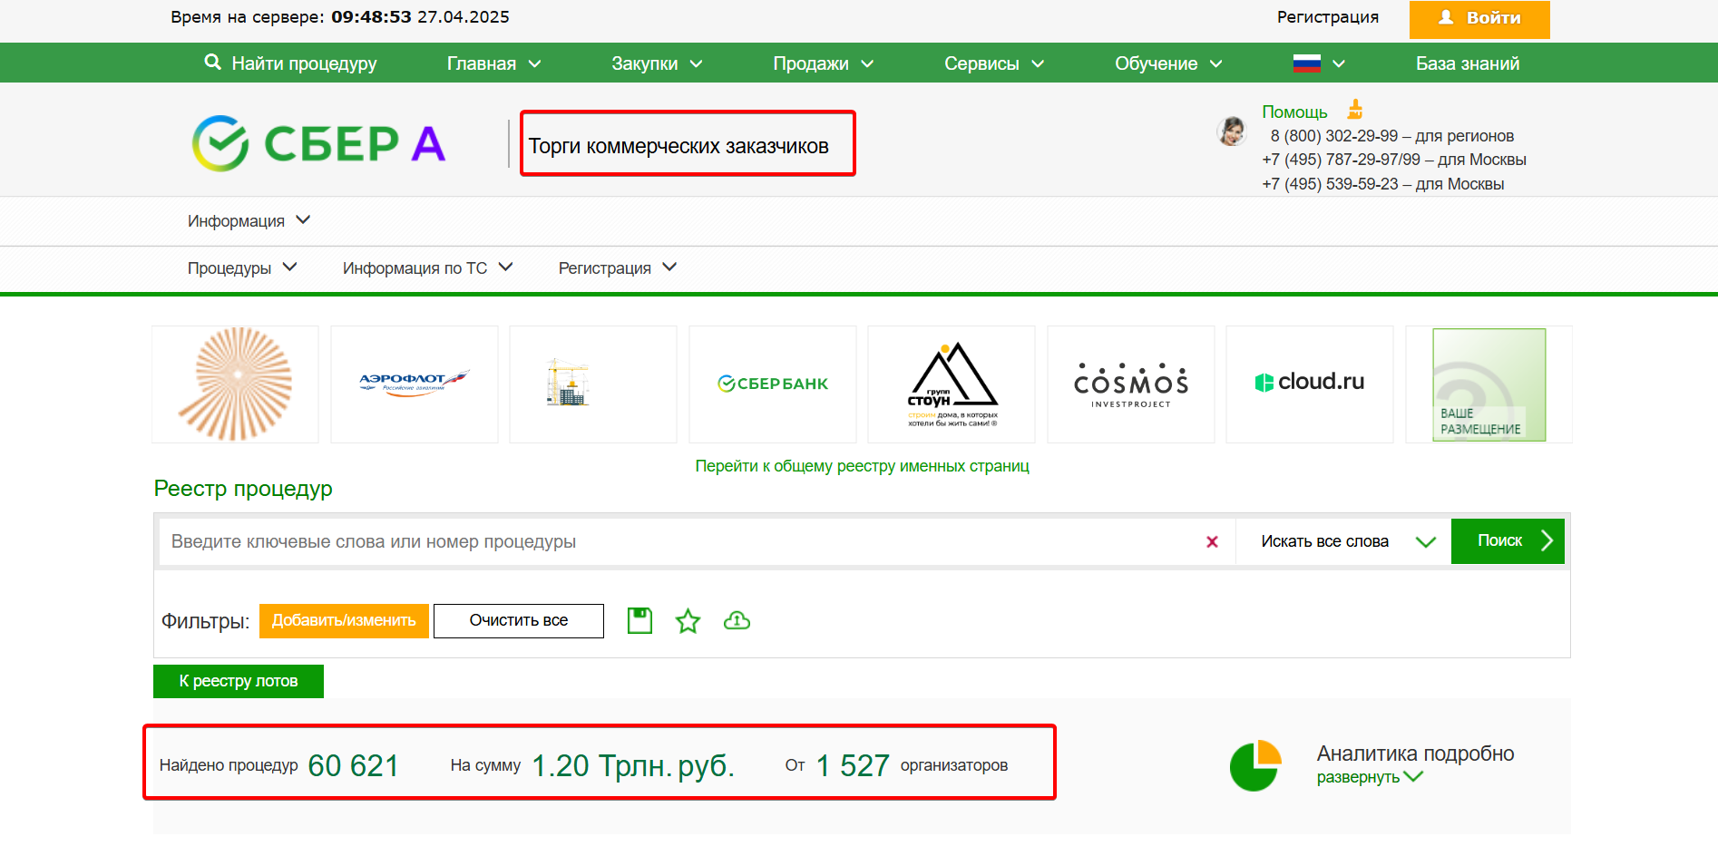Click the cloud download icon
Image resolution: width=1718 pixels, height=846 pixels.
click(x=737, y=621)
